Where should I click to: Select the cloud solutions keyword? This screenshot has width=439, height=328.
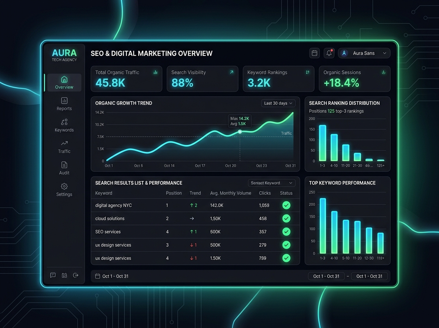point(110,219)
